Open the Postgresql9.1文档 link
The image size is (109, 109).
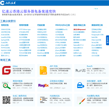pos(97,35)
